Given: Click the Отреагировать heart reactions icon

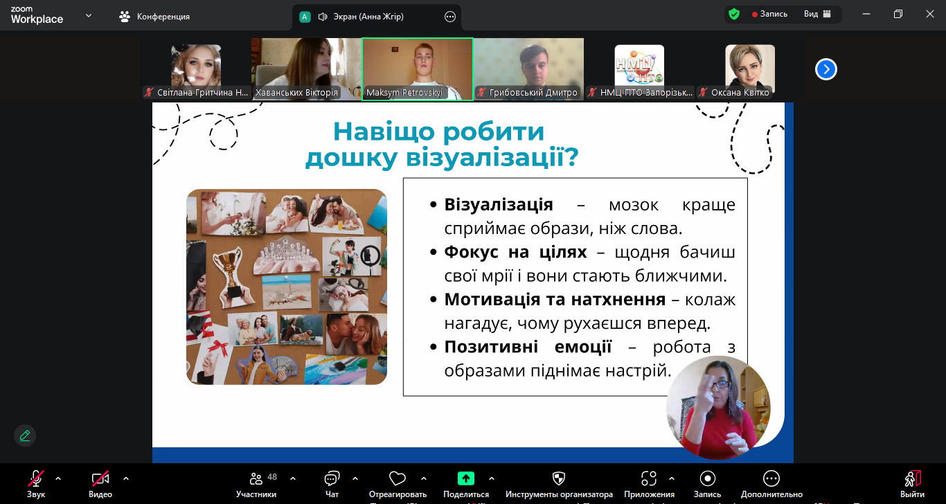Looking at the screenshot, I should (397, 479).
